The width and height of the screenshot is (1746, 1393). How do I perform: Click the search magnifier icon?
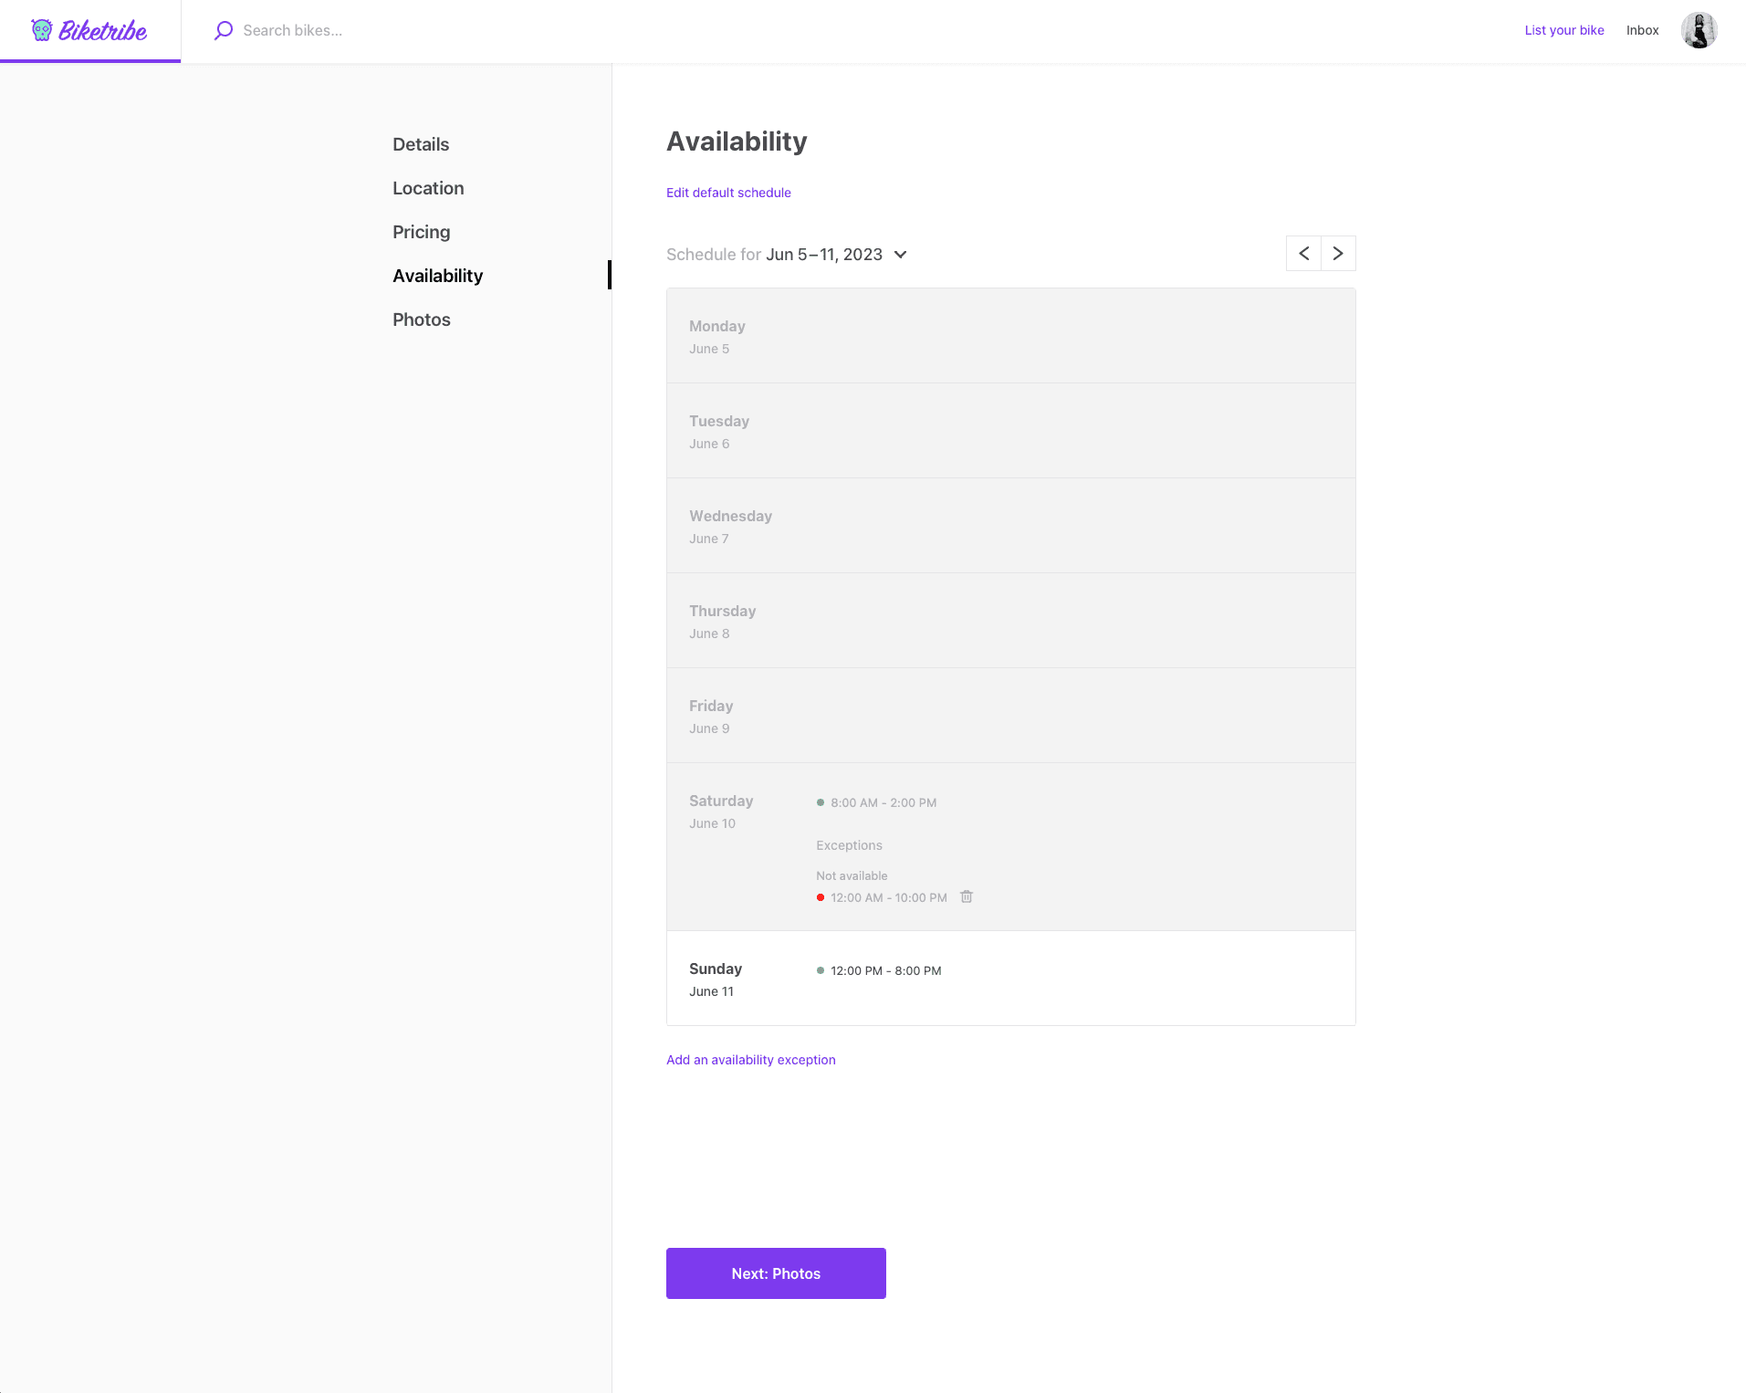coord(224,30)
